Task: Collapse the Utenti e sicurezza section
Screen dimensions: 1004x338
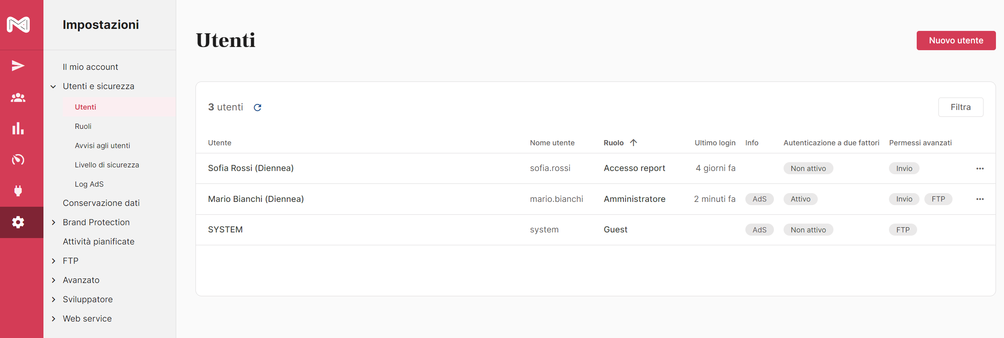Action: click(53, 87)
